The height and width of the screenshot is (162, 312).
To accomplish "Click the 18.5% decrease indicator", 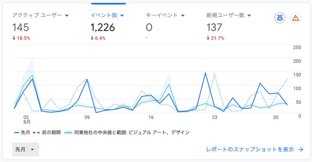I will coord(21,38).
